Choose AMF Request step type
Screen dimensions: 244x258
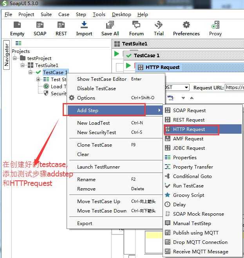202,139
